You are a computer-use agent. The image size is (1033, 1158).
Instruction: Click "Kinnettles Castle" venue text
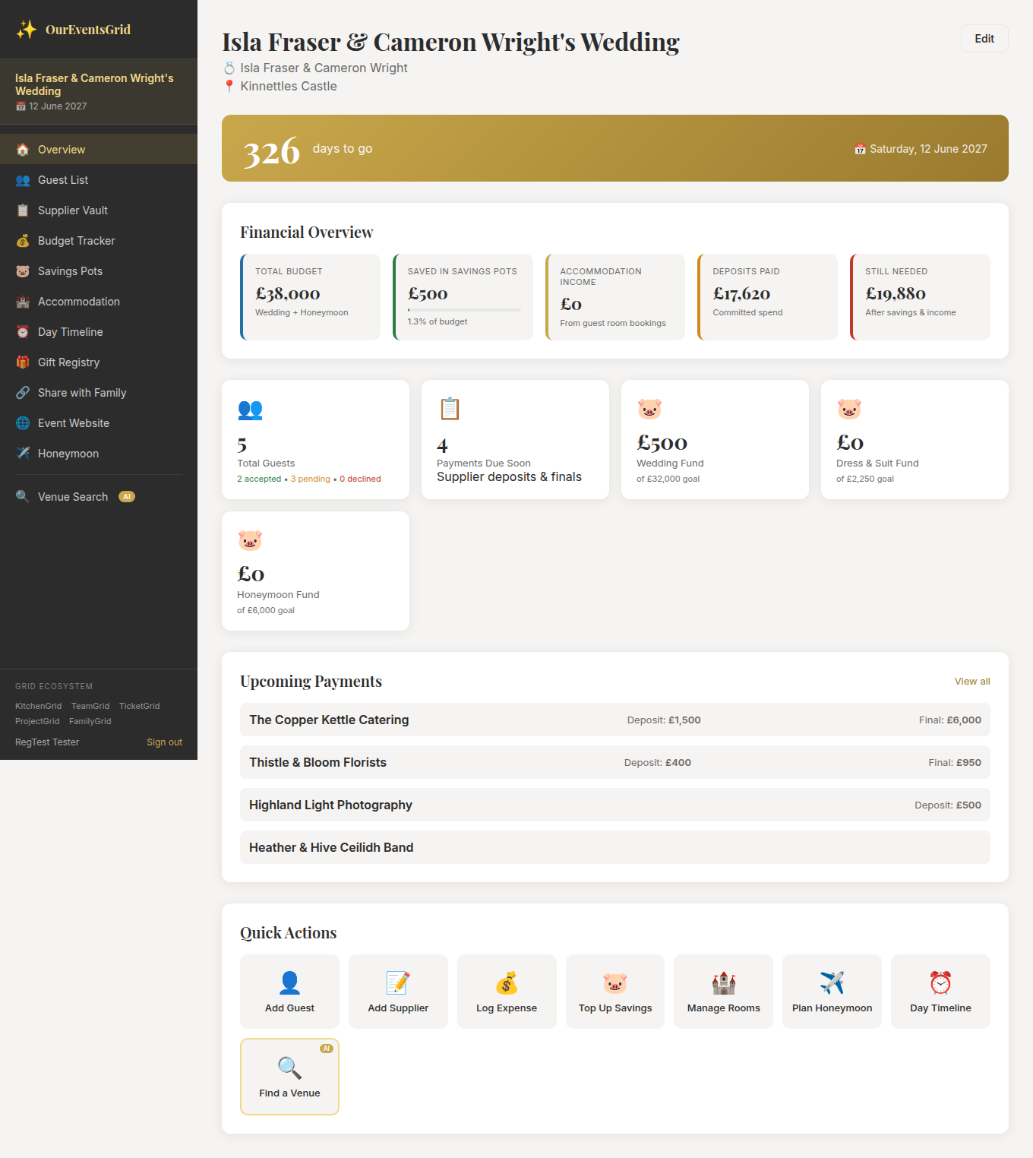pyautogui.click(x=289, y=87)
